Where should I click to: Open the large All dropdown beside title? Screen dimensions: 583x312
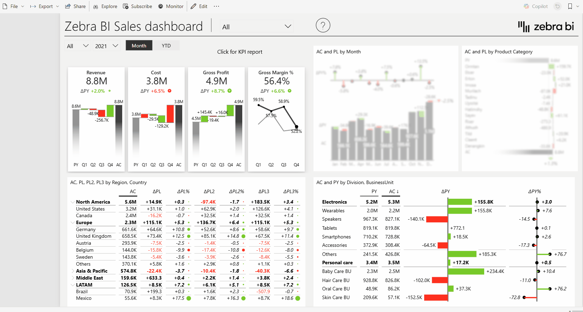[257, 27]
